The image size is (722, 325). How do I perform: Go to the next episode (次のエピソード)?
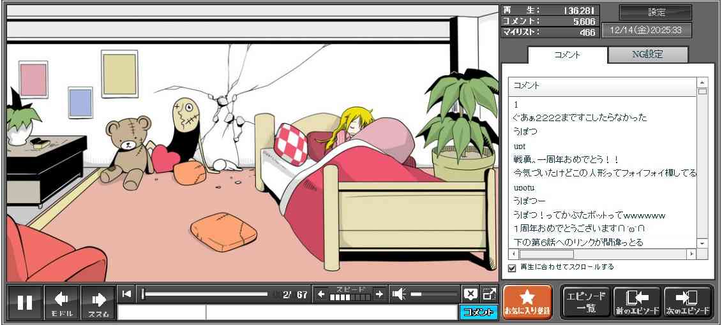688,302
